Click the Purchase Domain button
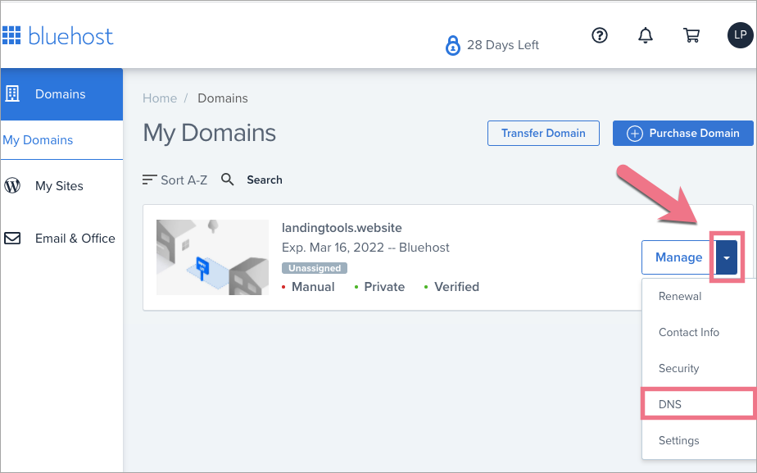 pos(682,133)
